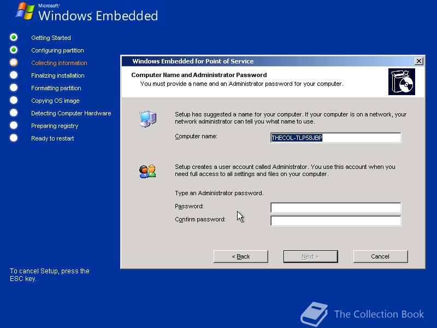Select the green Getting Started status circle
The height and width of the screenshot is (328, 437).
(x=13, y=38)
